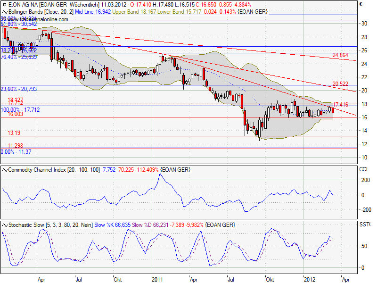
Task: Click the '2011' label on the time axis
Action: pyautogui.click(x=157, y=280)
